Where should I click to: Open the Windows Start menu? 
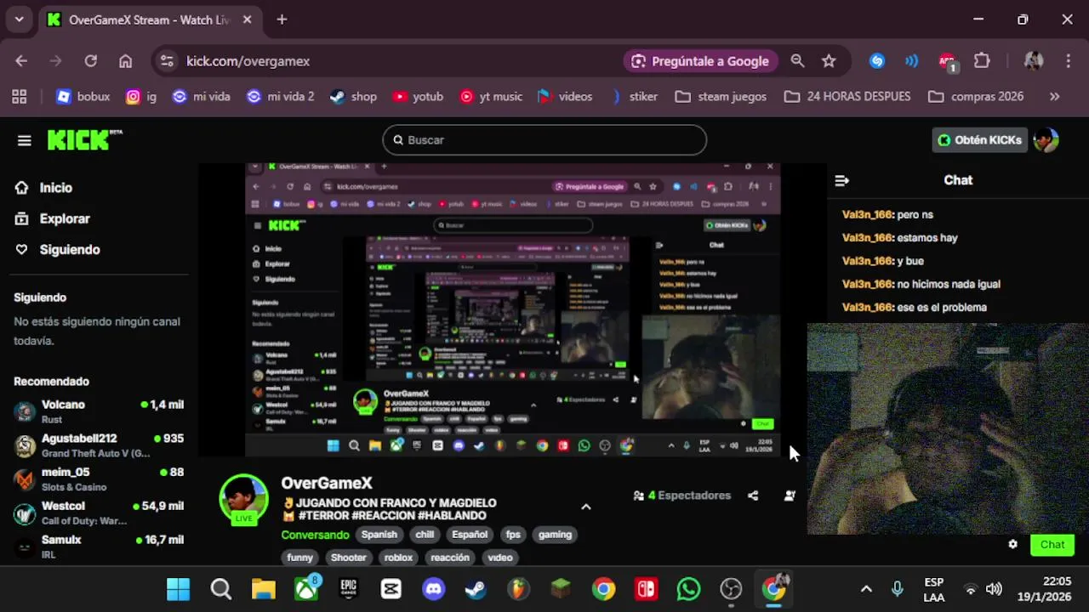(x=179, y=589)
